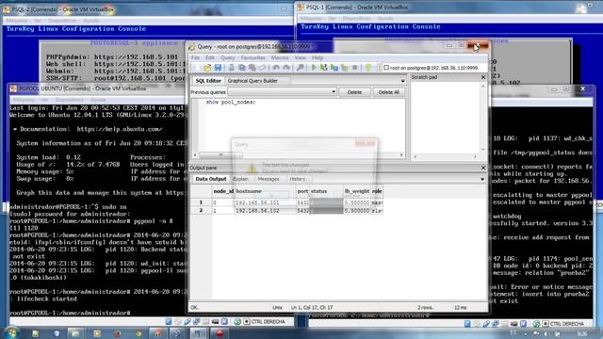Click the Redo arrow icon

(286, 68)
